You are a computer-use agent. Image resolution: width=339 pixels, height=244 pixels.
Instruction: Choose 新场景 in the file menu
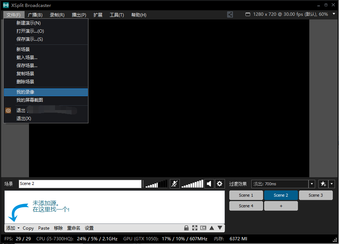46,49
